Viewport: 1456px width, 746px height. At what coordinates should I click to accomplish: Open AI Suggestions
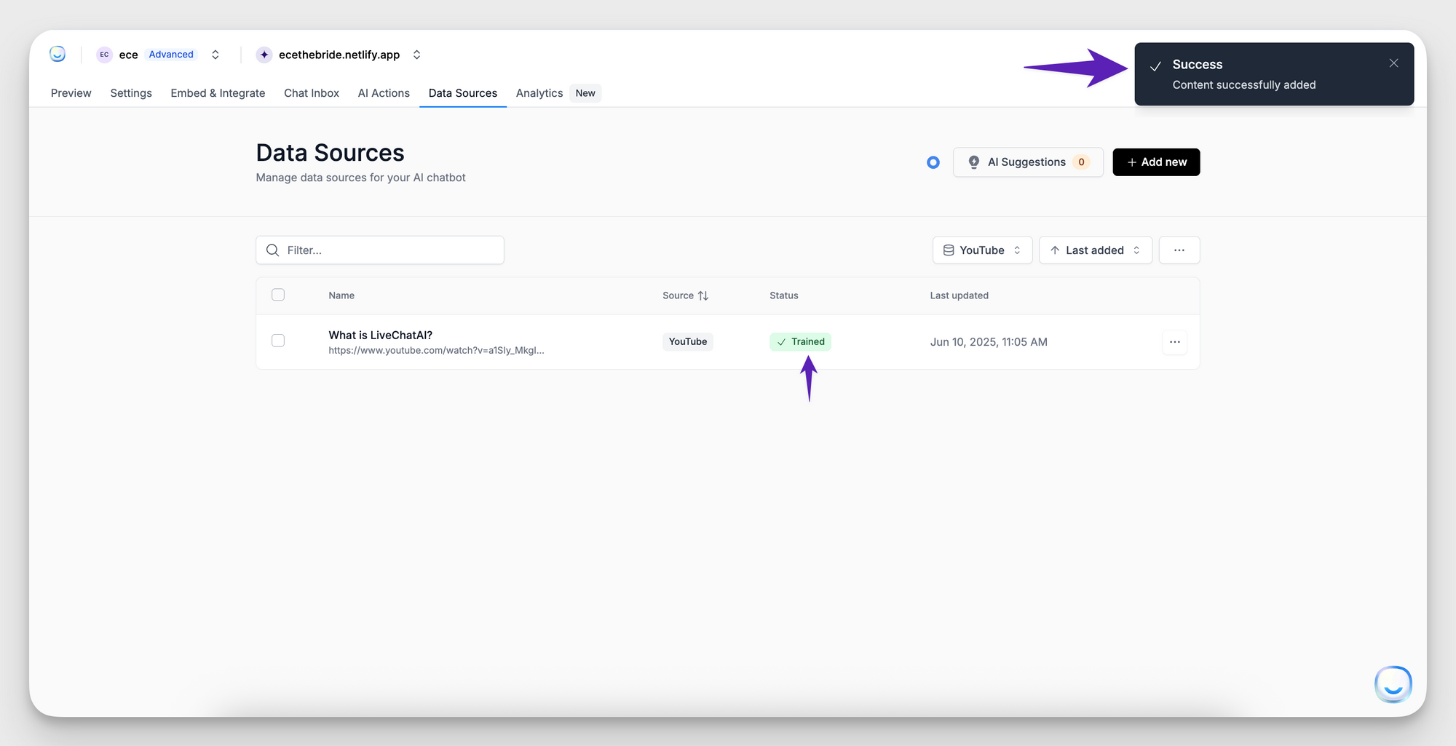click(1028, 162)
